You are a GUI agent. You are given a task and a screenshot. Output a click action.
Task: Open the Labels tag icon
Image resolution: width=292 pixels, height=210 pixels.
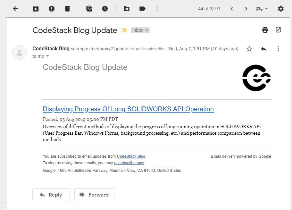point(142,9)
